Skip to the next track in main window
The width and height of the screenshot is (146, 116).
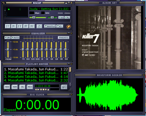32,26
